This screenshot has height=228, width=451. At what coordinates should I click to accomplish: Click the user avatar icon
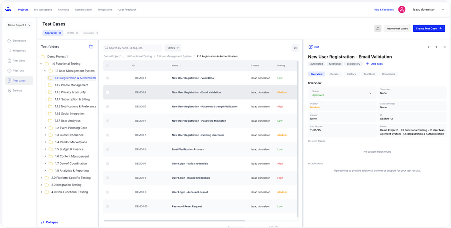pos(402,9)
